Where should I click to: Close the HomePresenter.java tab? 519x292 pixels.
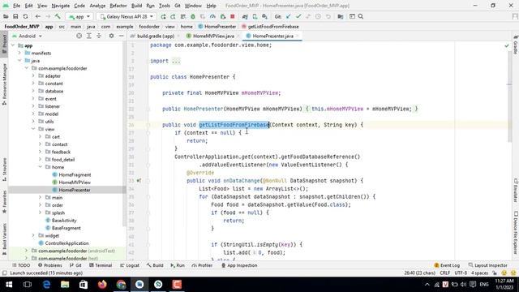point(298,36)
